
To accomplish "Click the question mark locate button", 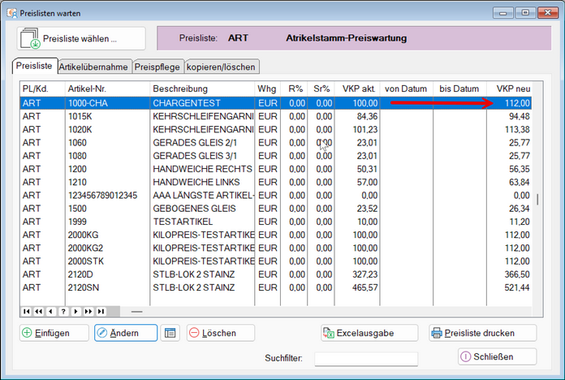I will pyautogui.click(x=63, y=311).
